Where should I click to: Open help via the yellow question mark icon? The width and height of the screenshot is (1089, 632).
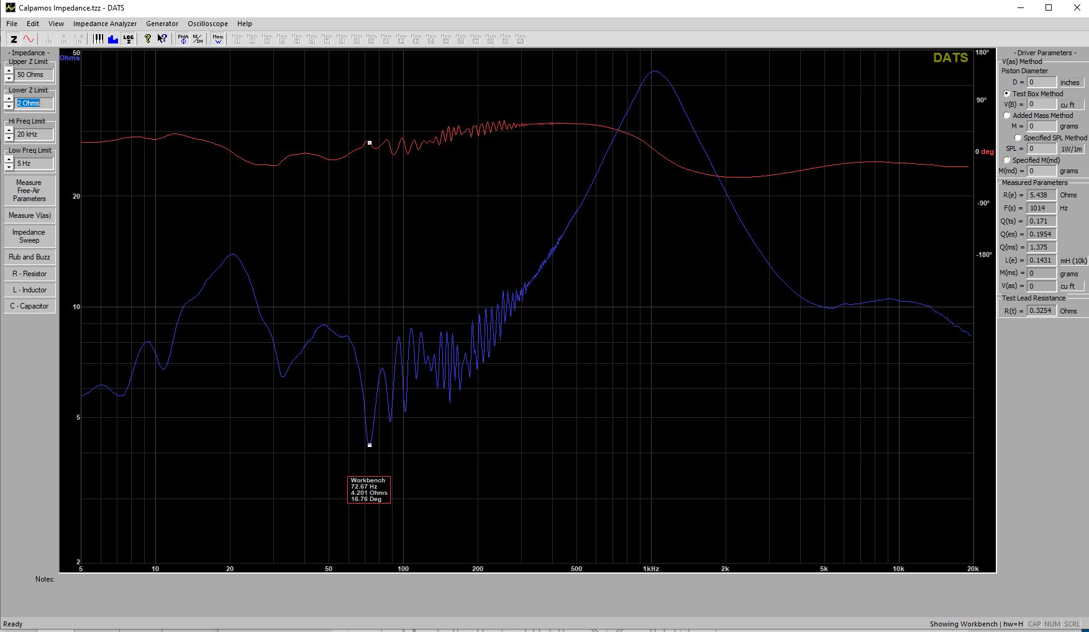(x=147, y=38)
